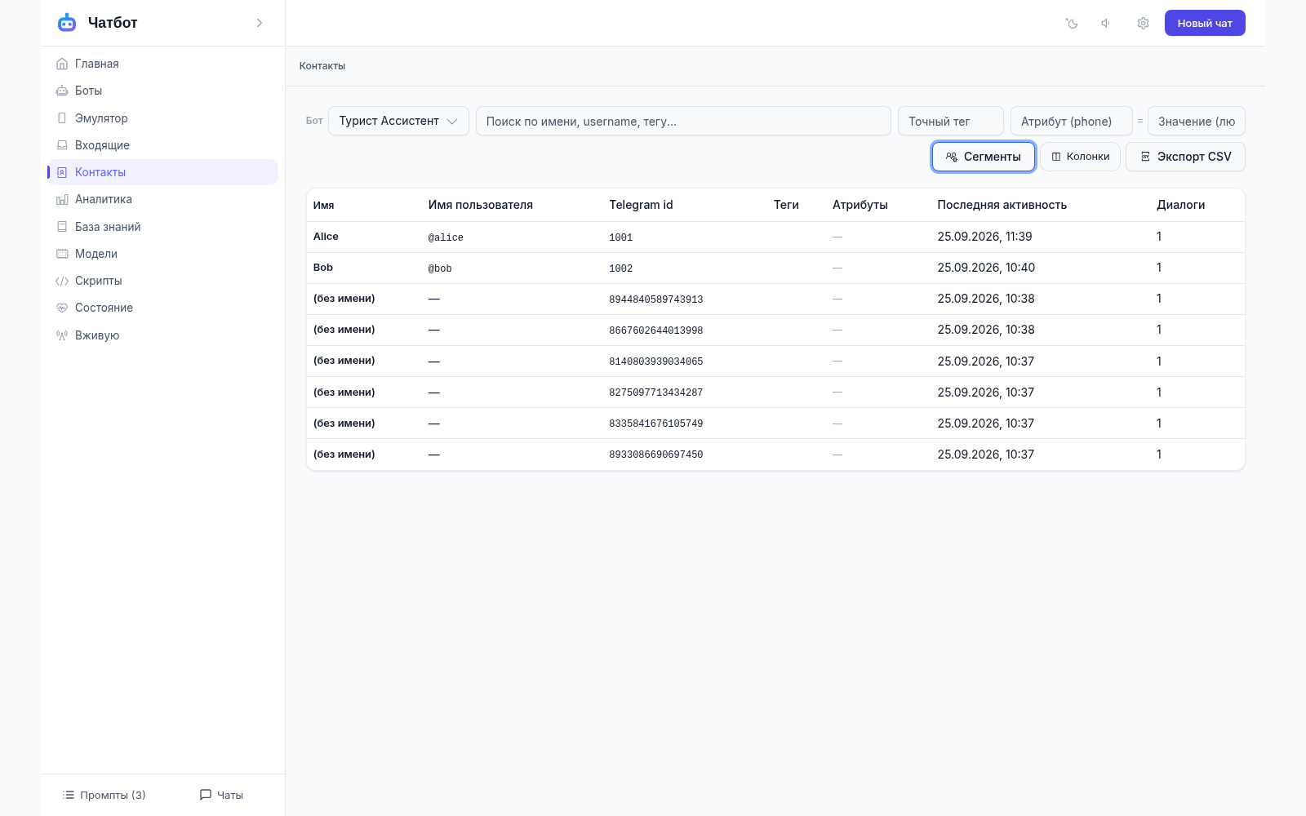This screenshot has height=816, width=1306.
Task: Click the Контакты breadcrumb label
Action: 322,66
